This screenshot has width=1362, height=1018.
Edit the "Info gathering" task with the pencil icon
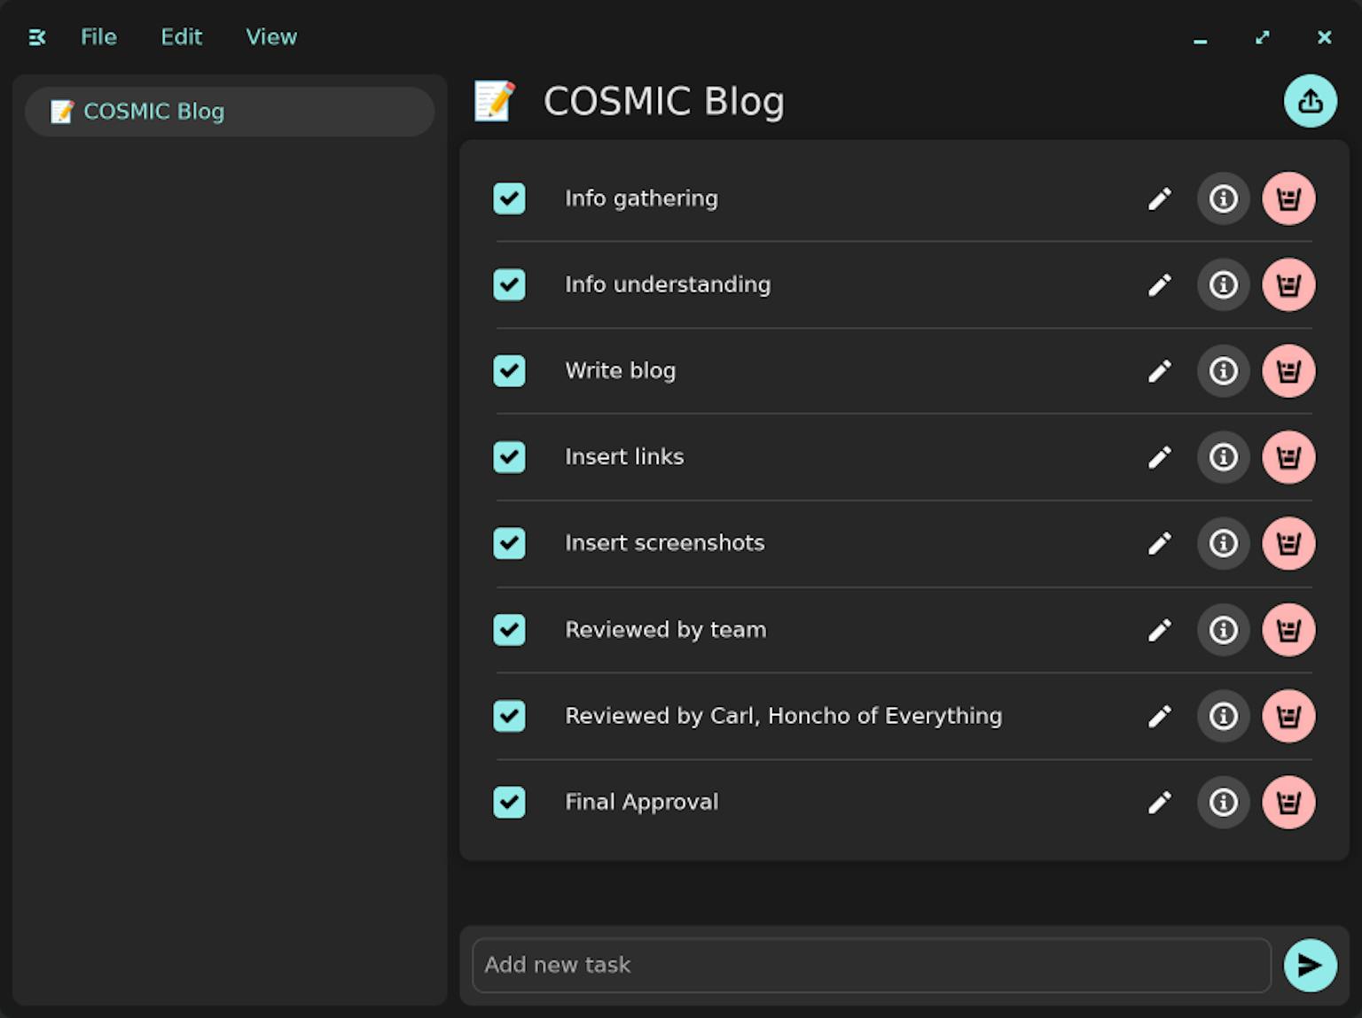click(1159, 198)
